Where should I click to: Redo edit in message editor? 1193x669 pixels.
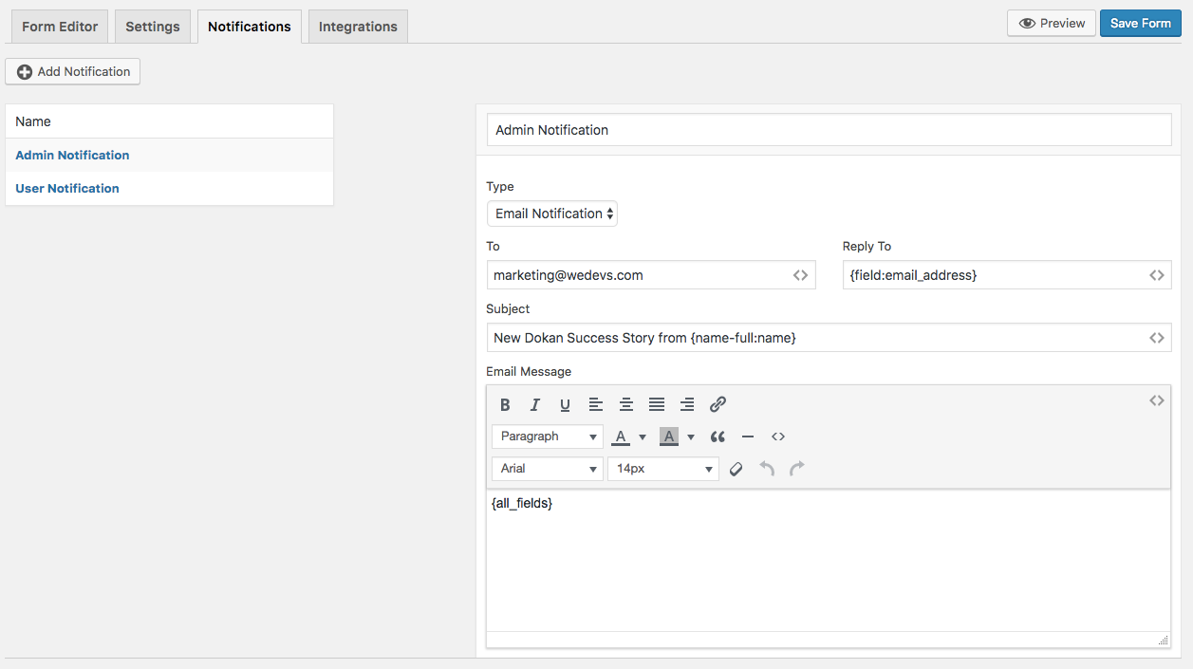pos(797,469)
